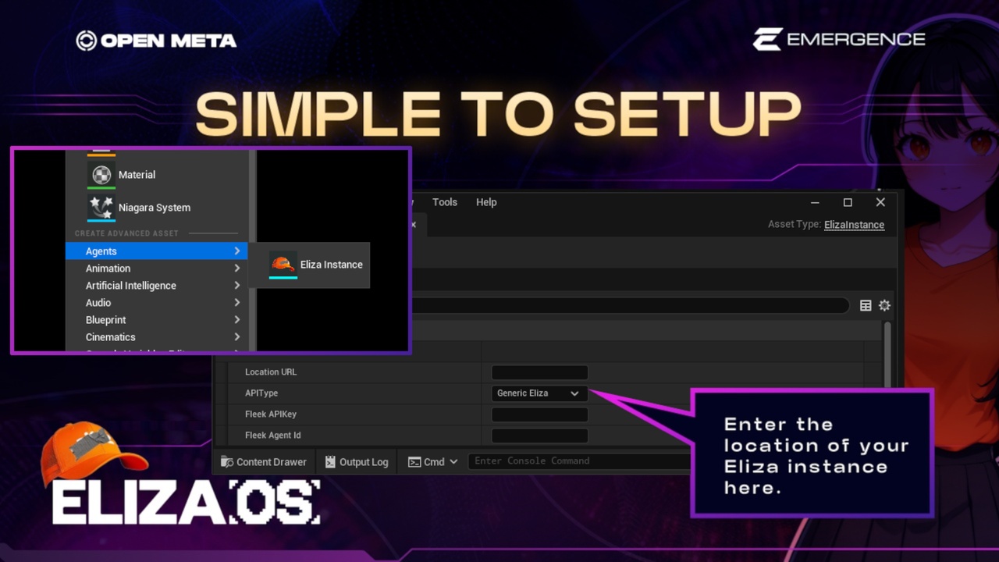This screenshot has width=999, height=562.
Task: Click the Create Advanced Asset header
Action: point(126,233)
